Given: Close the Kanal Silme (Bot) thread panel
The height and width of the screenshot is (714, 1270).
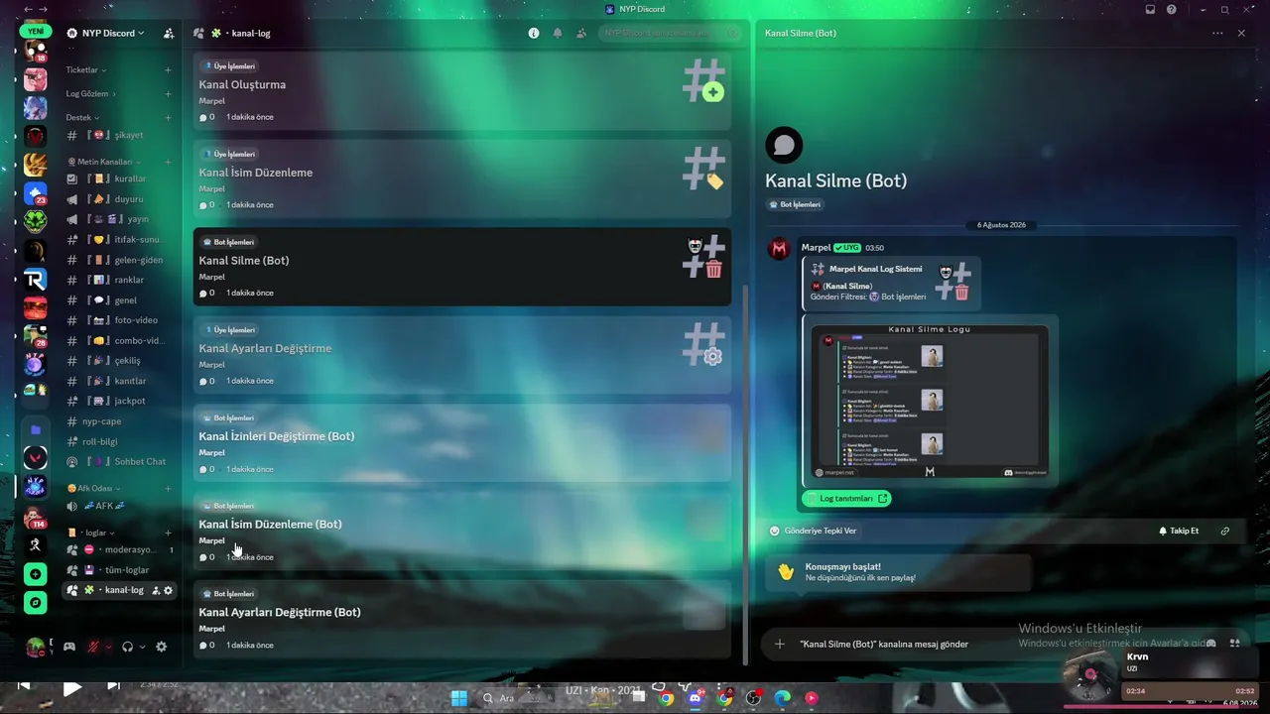Looking at the screenshot, I should (x=1241, y=33).
